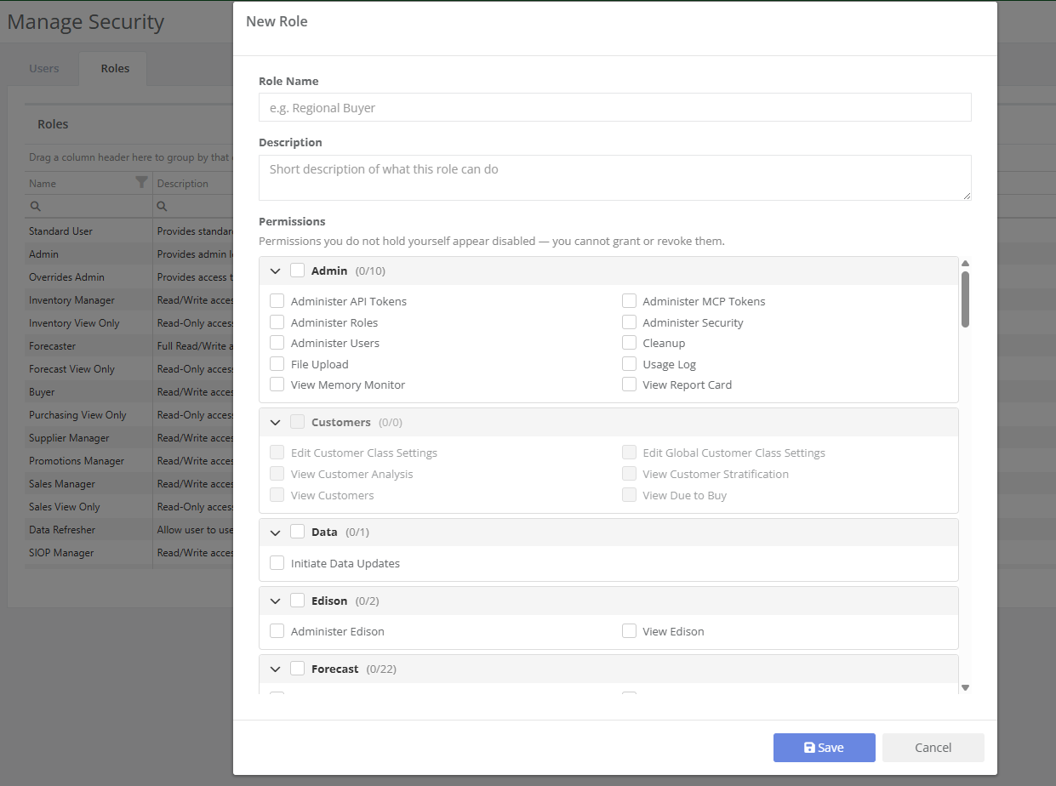Enable Administer Edison permission
1056x786 pixels.
[277, 631]
